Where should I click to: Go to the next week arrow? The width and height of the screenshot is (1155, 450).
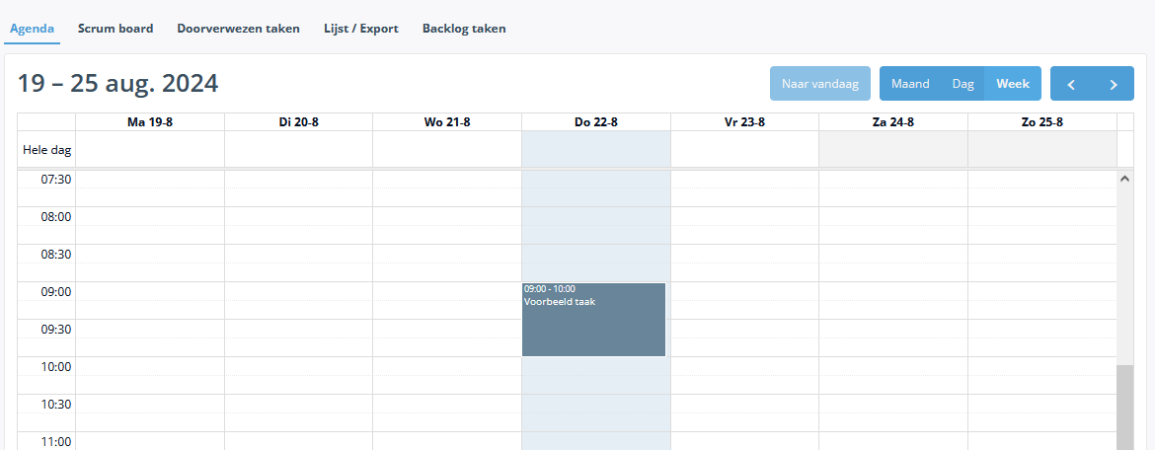point(1114,84)
